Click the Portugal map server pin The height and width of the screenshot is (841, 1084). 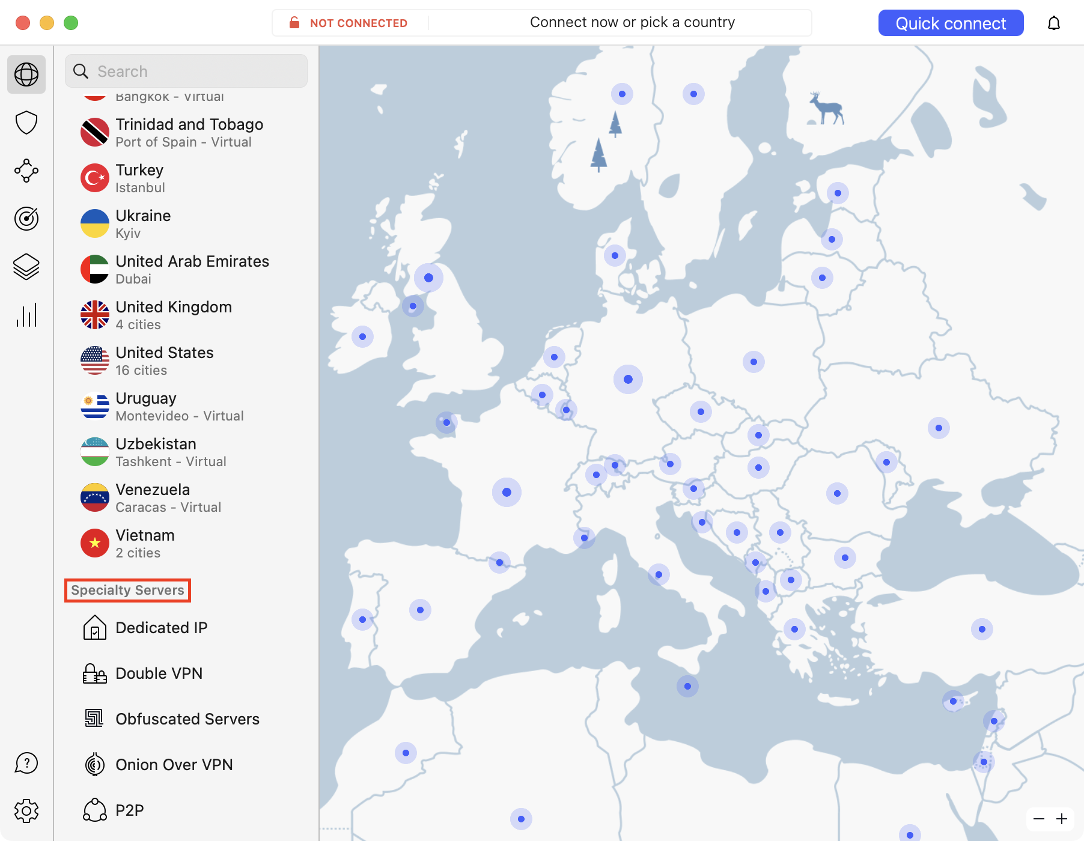[x=362, y=619]
